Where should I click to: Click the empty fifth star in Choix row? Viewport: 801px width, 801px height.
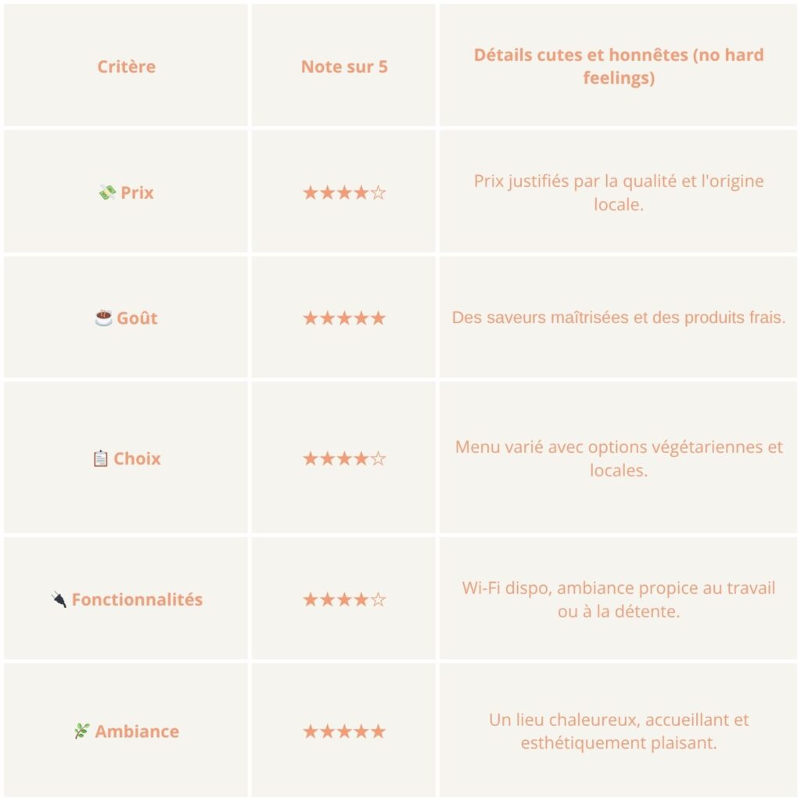pos(378,458)
